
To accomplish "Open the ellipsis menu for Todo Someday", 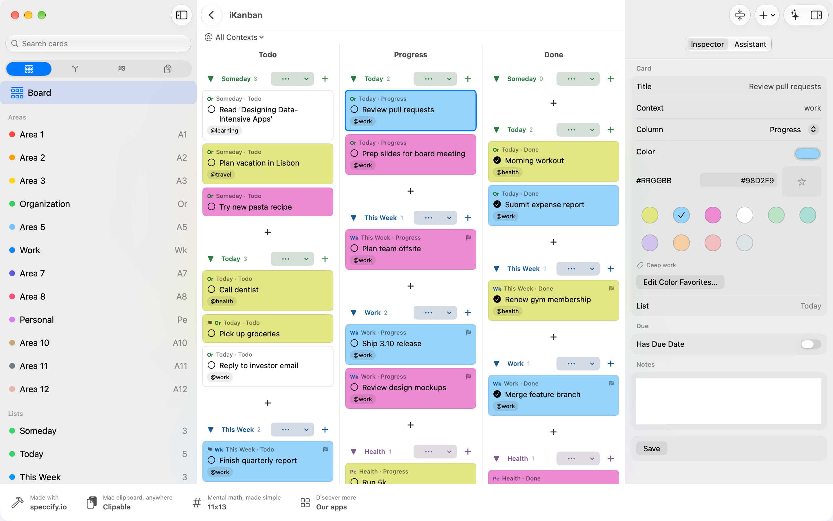I will pos(286,79).
